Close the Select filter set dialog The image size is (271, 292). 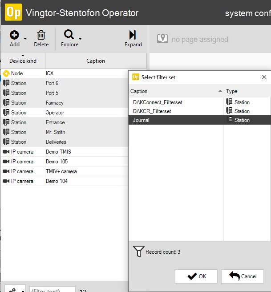click(264, 77)
